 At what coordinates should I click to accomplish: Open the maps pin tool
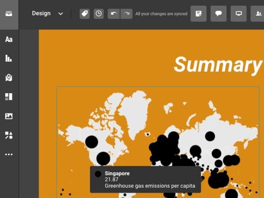(9, 78)
